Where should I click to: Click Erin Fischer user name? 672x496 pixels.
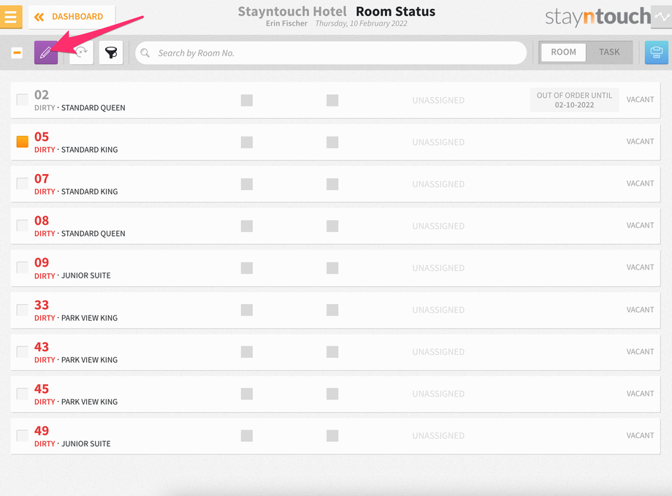(x=286, y=23)
